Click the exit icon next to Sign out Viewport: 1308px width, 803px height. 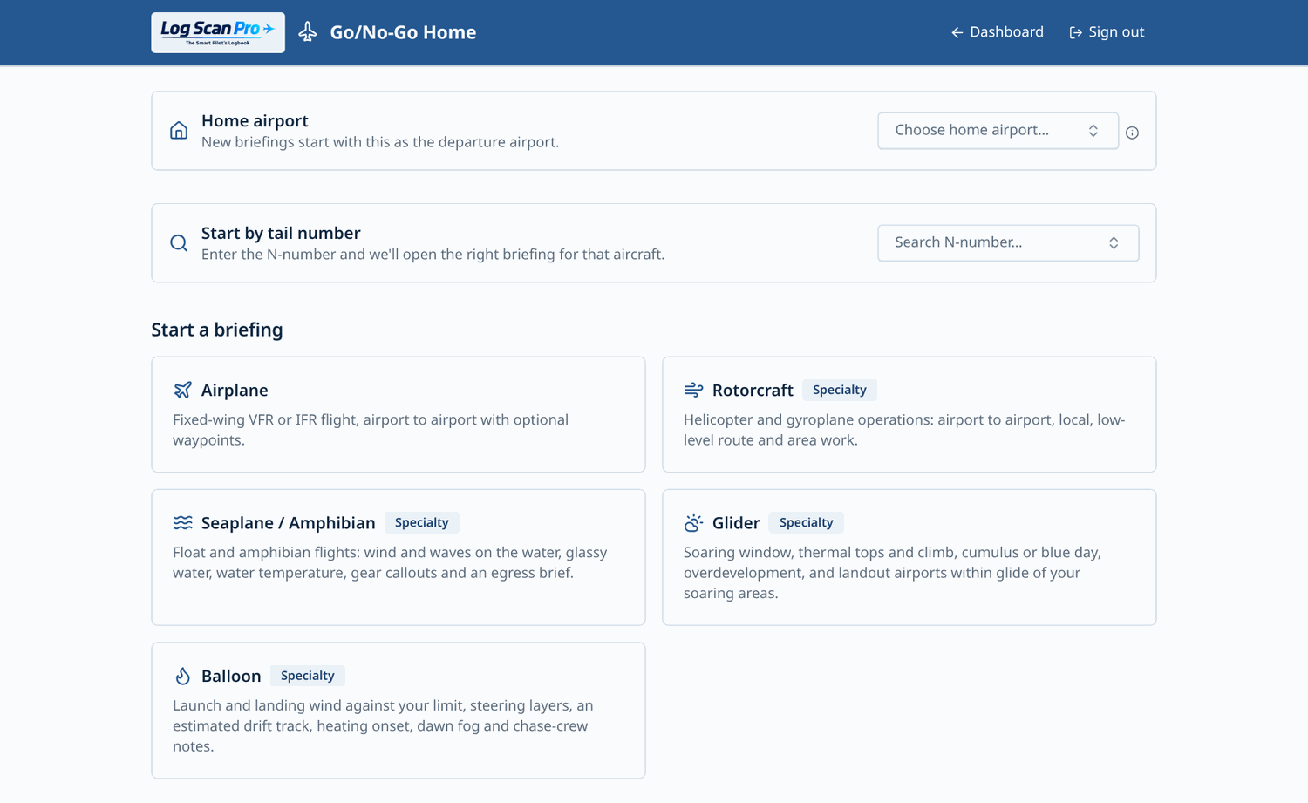1076,32
